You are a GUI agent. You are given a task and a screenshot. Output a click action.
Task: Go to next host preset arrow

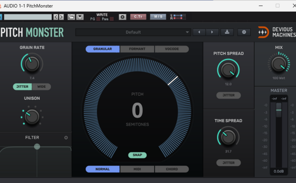point(62,17)
